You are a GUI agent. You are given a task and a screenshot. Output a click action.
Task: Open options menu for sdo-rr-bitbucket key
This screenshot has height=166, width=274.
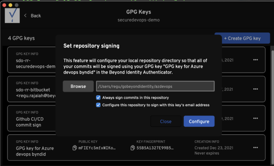coord(255,89)
